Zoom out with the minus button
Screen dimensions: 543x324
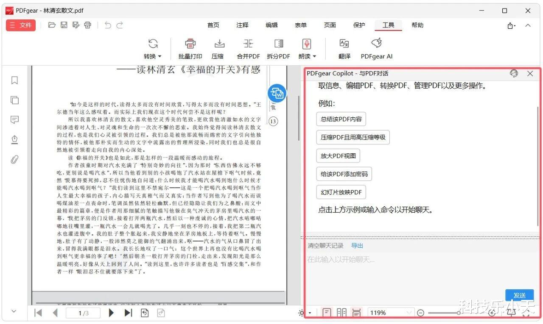[x=421, y=313]
